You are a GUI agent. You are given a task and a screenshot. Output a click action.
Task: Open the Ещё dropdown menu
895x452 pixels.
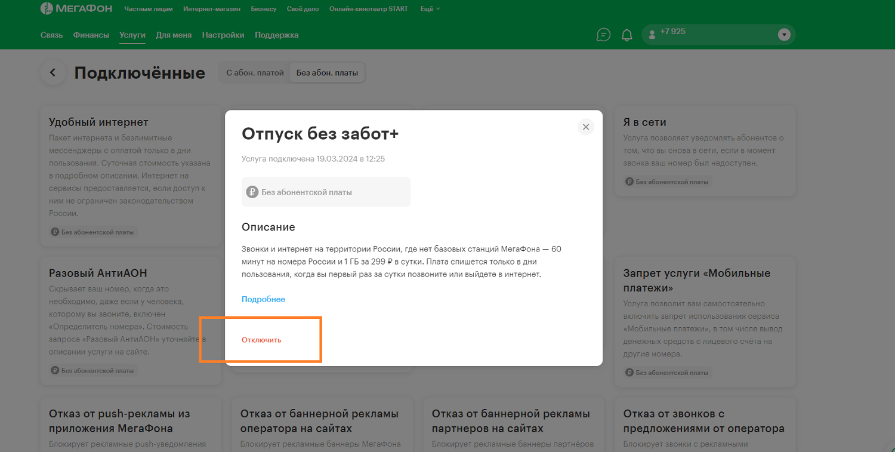(x=430, y=9)
